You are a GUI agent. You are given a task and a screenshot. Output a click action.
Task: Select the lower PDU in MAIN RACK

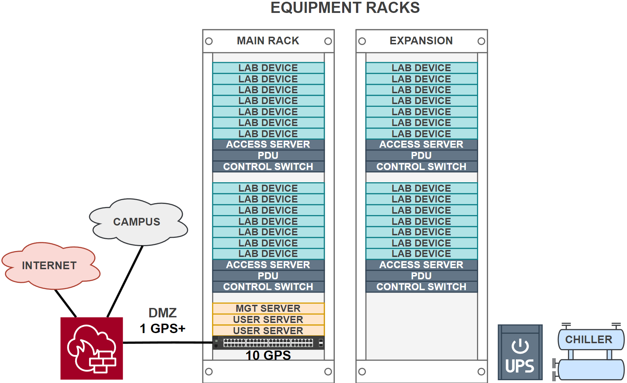268,276
